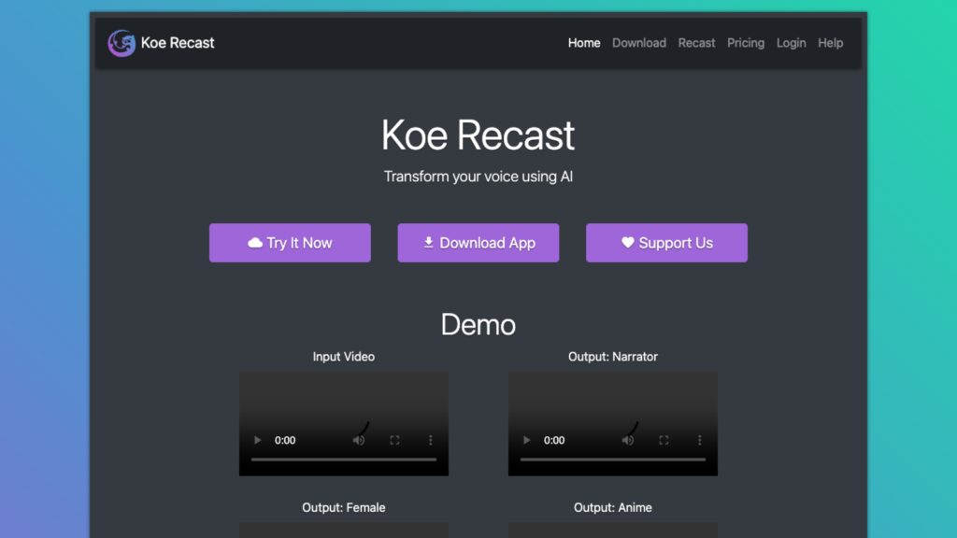Click the Support Us button
Viewport: 957px width, 538px height.
(x=666, y=243)
